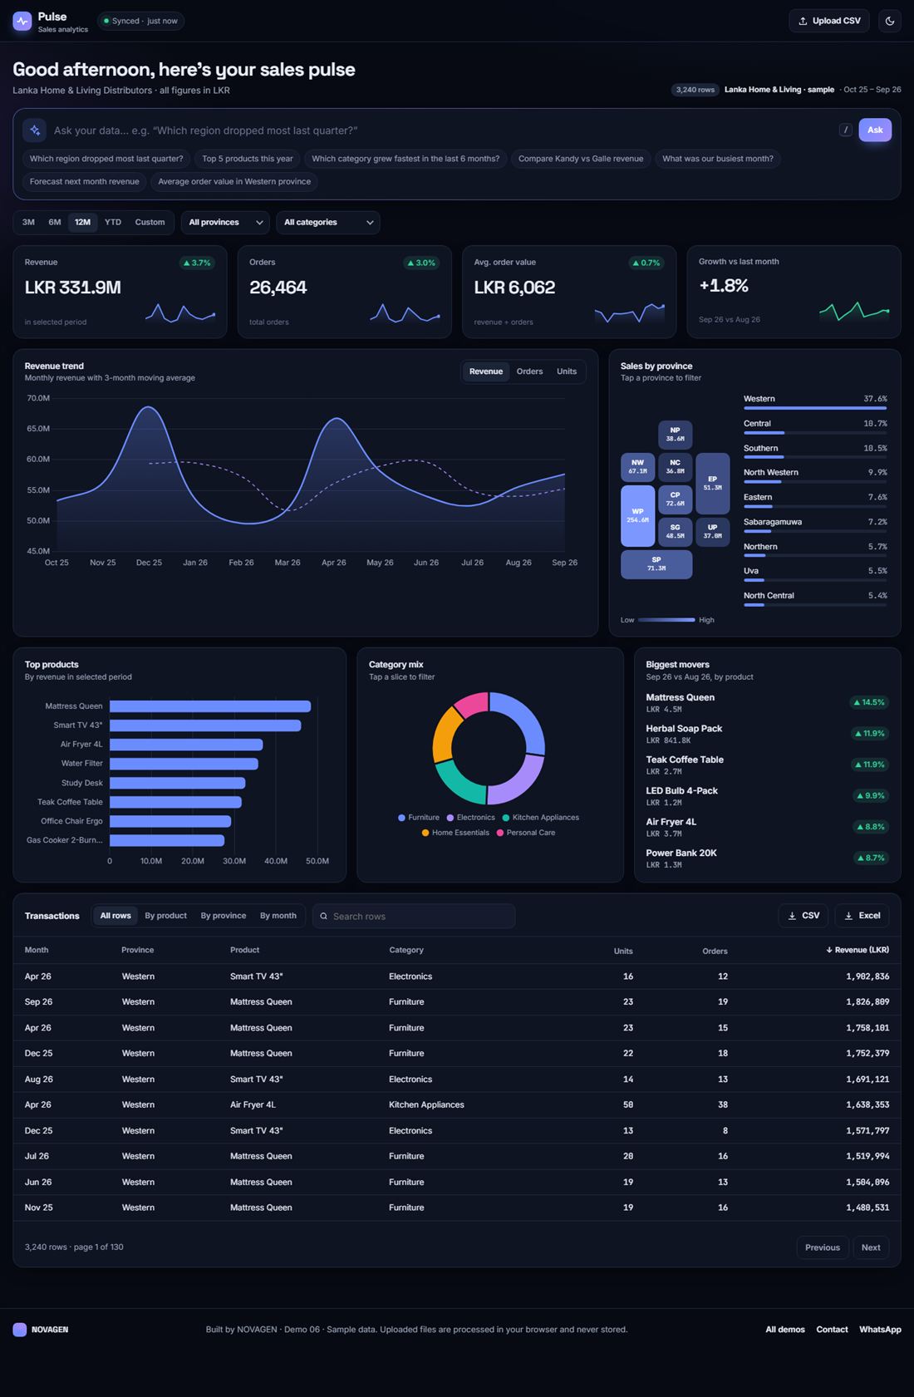Select NP tile on province map
The height and width of the screenshot is (1397, 914).
(x=675, y=435)
